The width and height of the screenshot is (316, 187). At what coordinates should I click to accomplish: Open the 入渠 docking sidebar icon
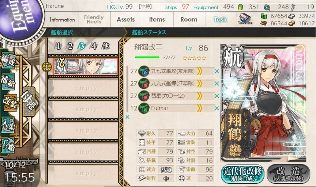point(8,125)
